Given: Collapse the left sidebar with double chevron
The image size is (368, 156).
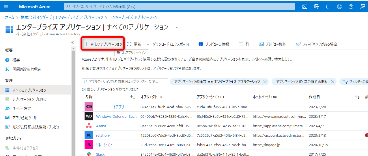Looking at the screenshot, I should (73, 43).
